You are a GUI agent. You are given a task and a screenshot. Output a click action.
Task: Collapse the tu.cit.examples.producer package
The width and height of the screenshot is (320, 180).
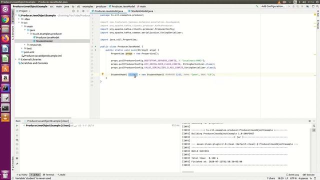(28, 34)
